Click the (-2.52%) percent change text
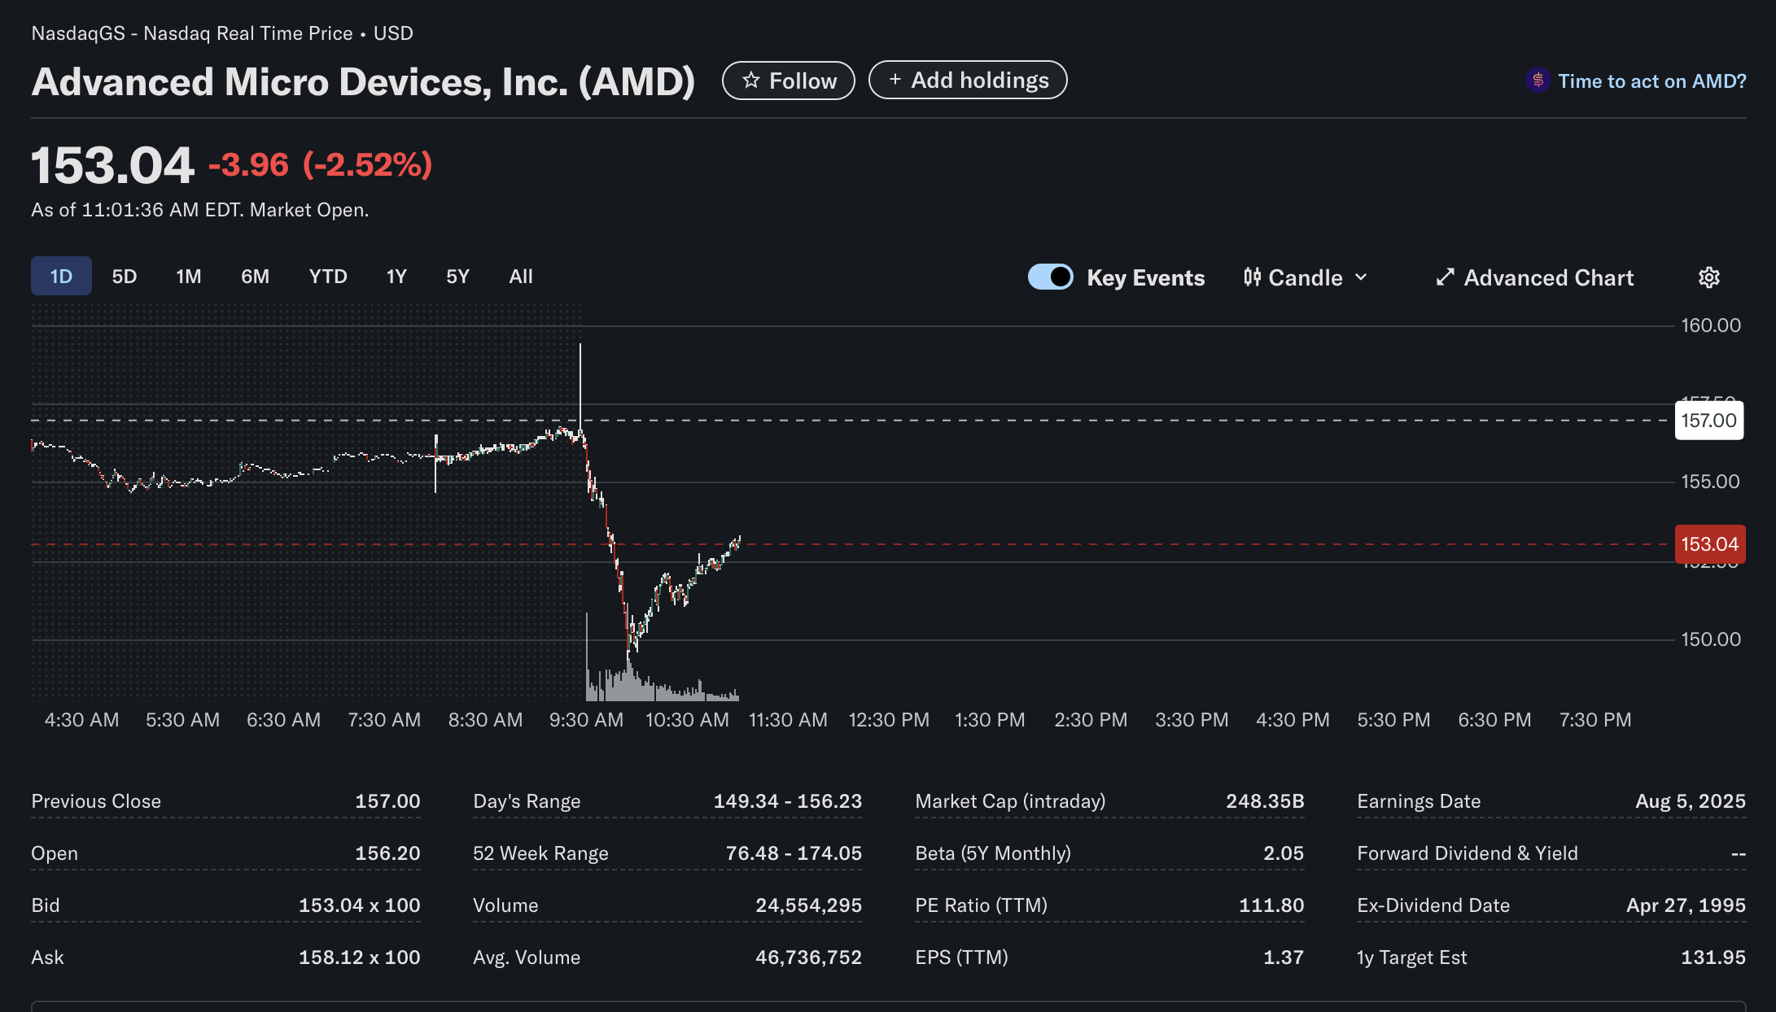 (367, 165)
